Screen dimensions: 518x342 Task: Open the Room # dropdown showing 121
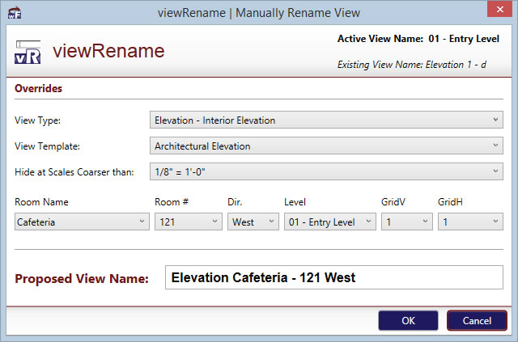(x=188, y=222)
